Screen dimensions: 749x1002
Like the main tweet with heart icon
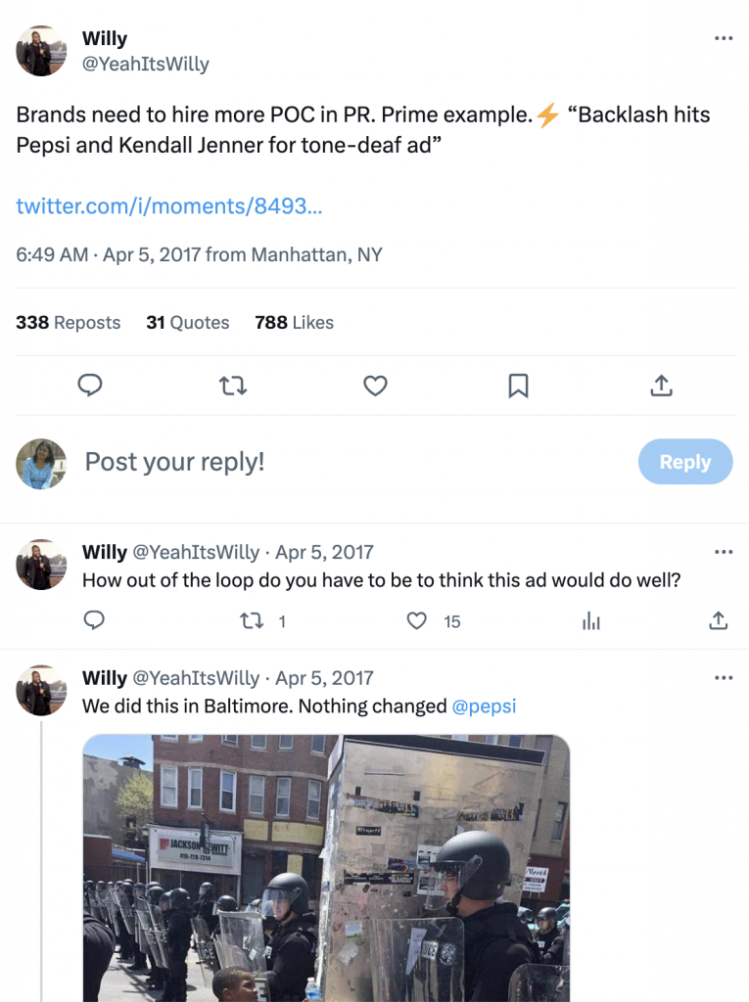tap(375, 387)
